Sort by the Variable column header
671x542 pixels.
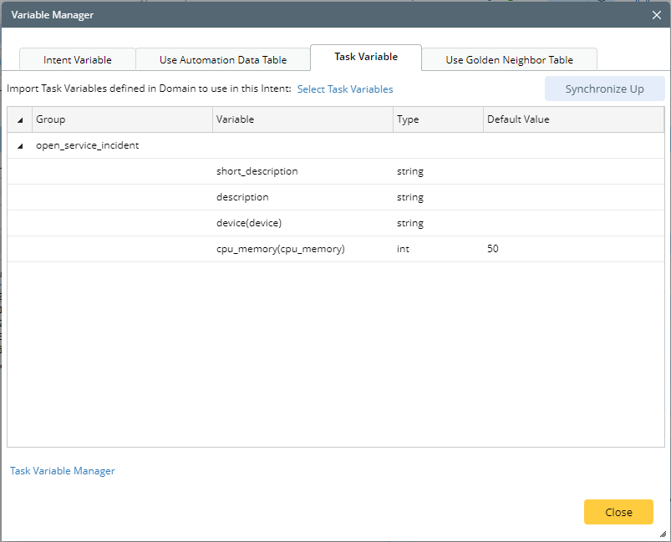click(302, 119)
